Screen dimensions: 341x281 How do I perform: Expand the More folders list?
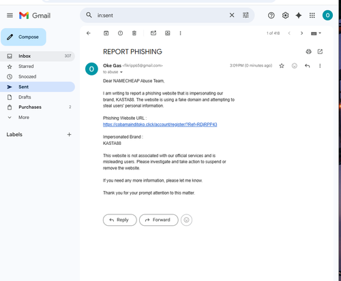(38, 118)
